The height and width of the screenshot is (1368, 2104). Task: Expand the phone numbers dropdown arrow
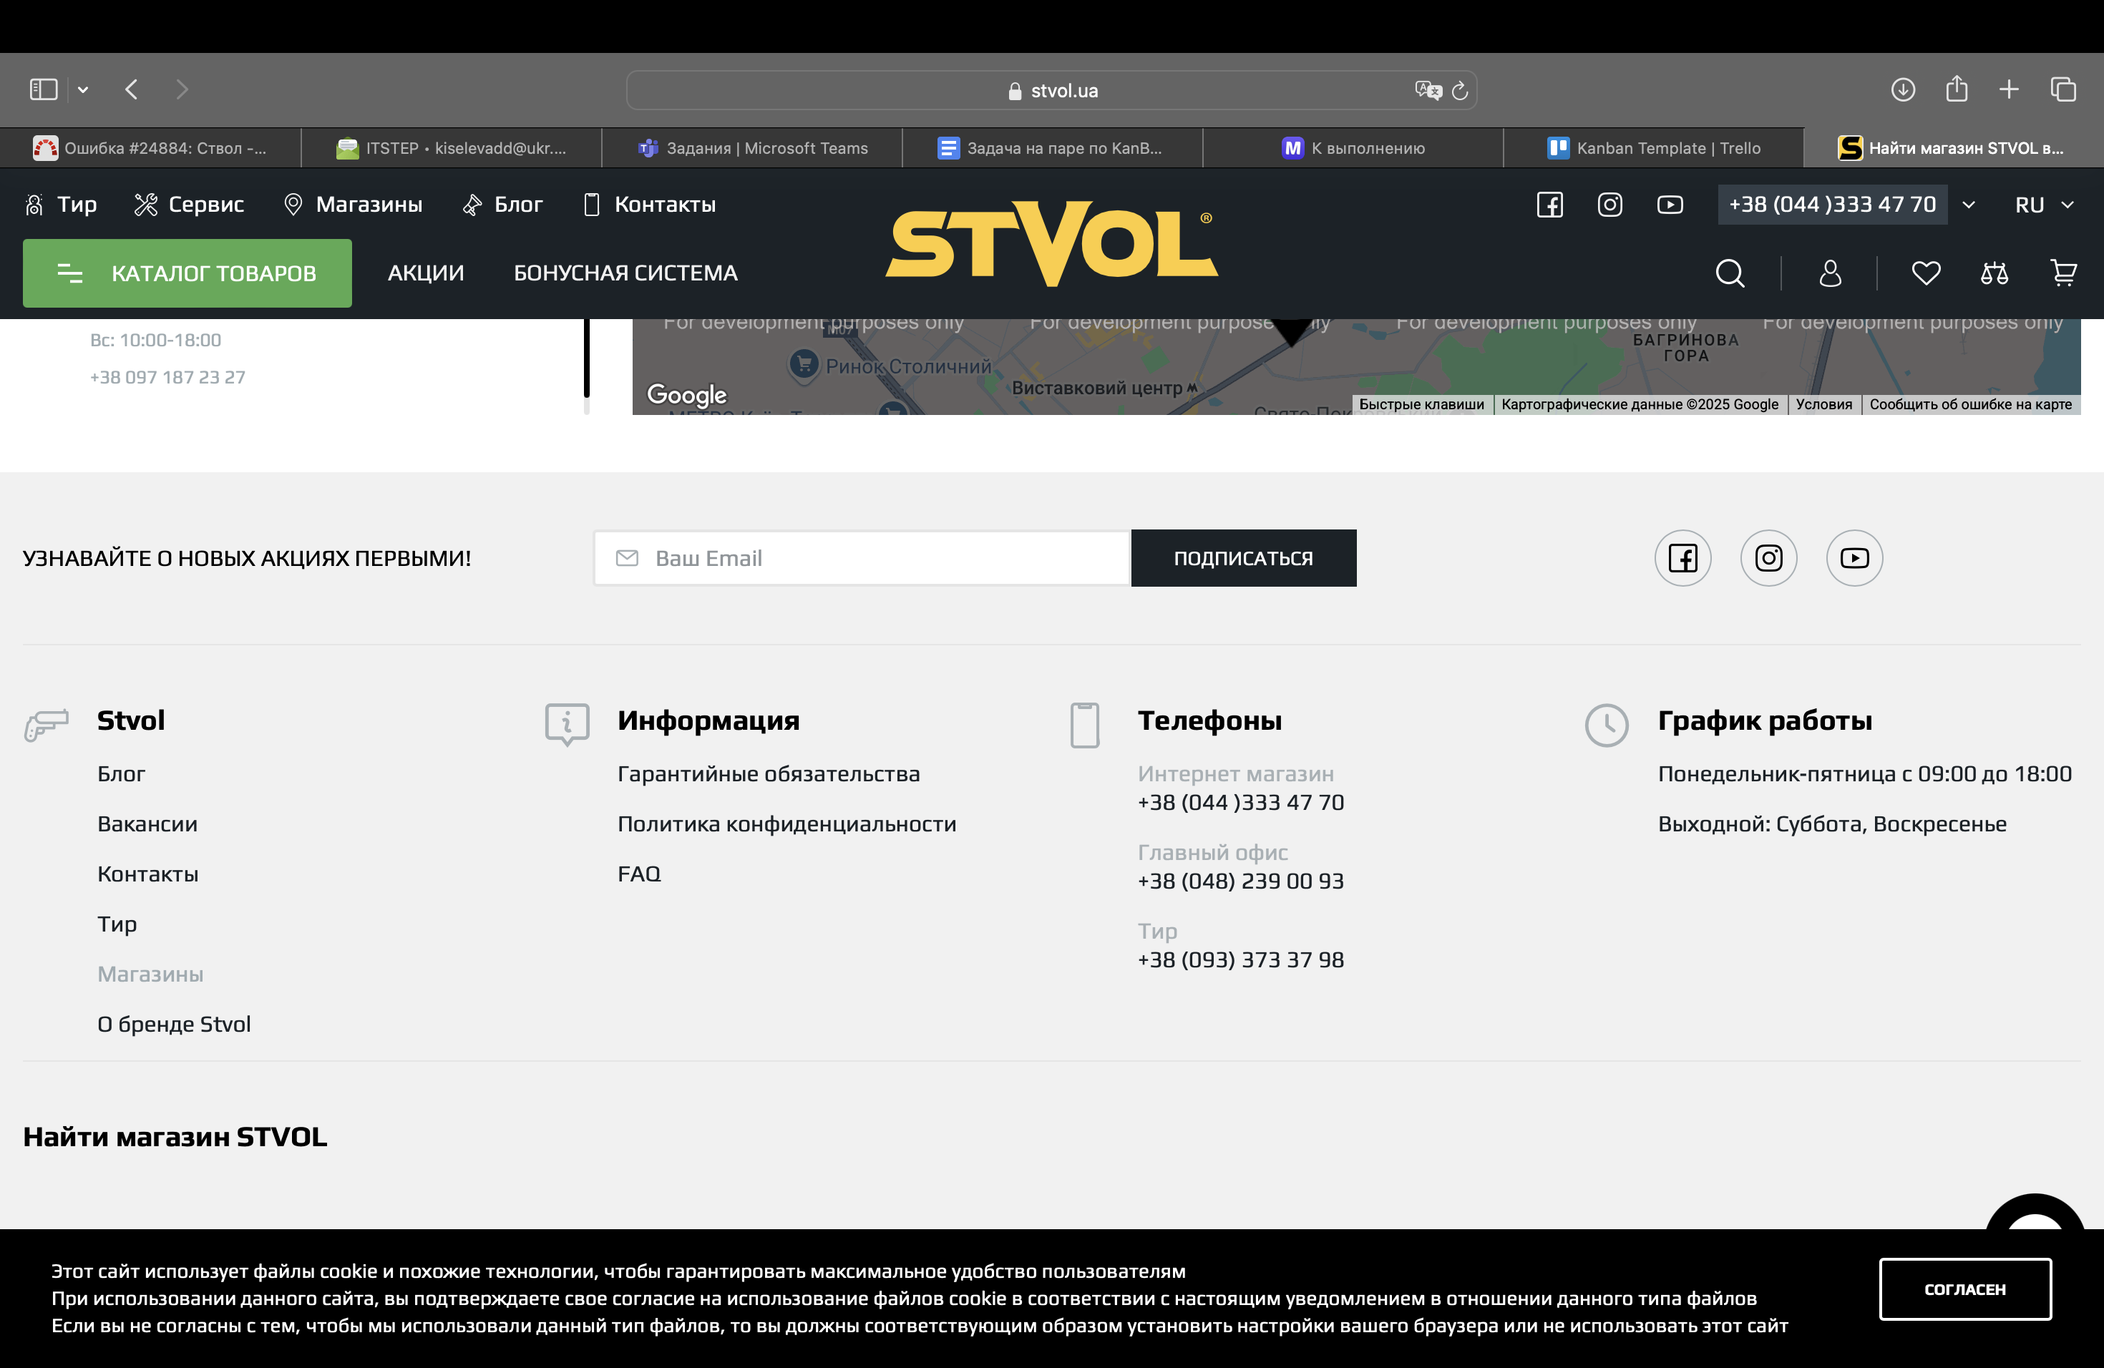click(1969, 205)
